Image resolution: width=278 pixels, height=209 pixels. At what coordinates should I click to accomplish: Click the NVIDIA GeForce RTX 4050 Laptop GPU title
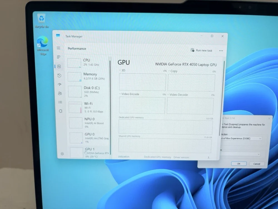click(186, 64)
